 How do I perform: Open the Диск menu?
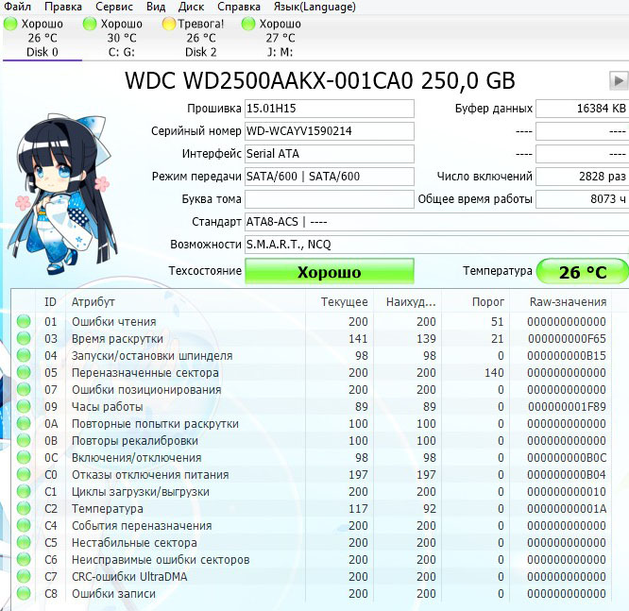[191, 7]
